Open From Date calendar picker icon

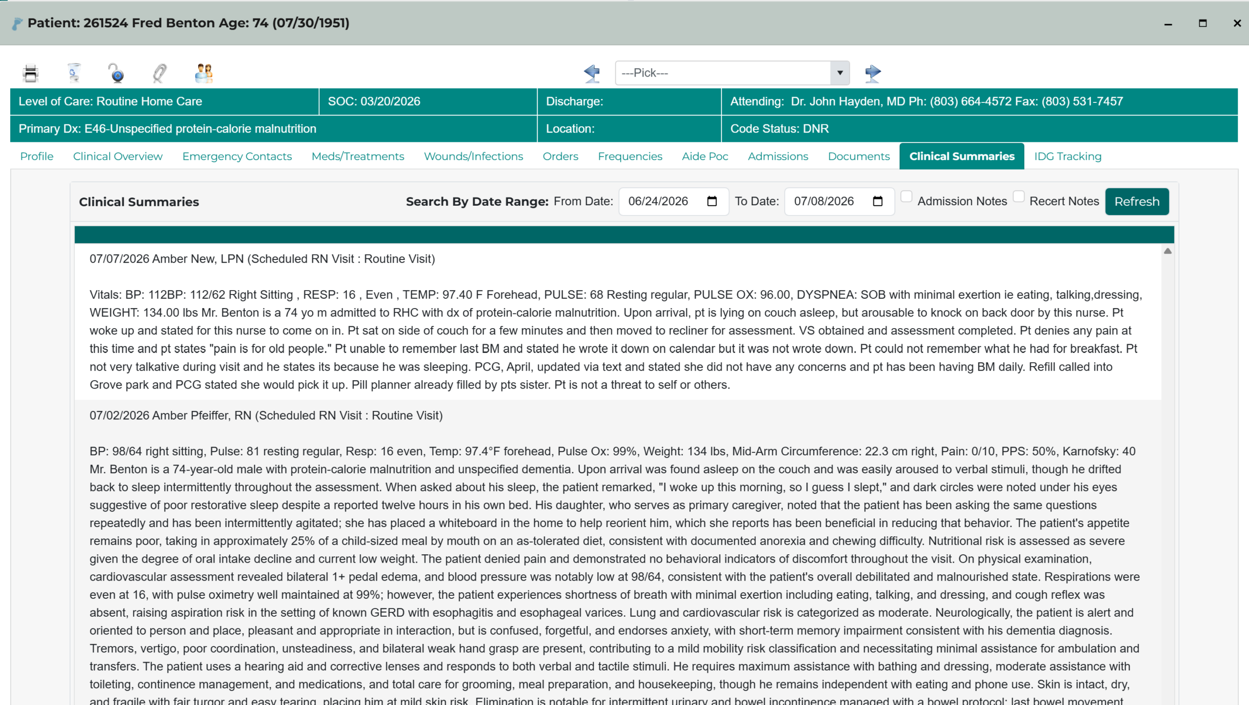[x=712, y=201]
